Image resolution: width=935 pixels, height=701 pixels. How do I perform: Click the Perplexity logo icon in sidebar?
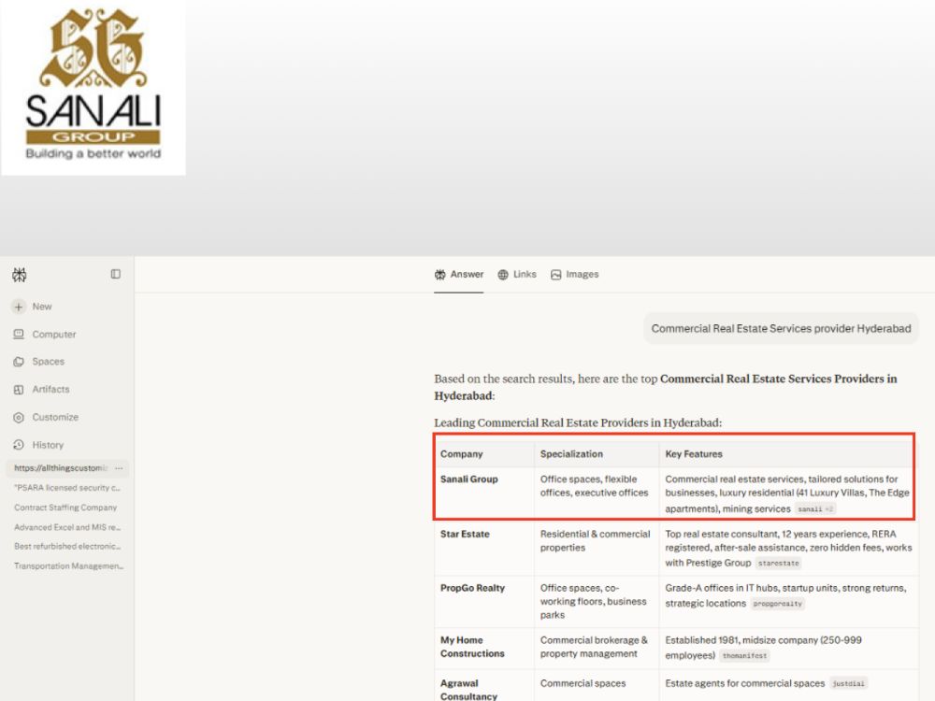point(19,275)
